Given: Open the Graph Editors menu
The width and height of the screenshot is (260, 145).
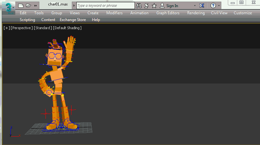Looking at the screenshot, I should tap(168, 13).
